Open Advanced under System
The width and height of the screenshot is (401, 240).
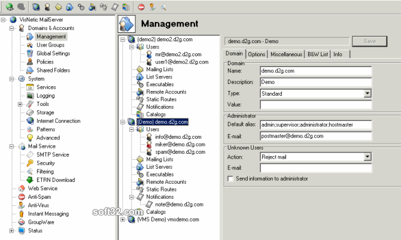[48, 138]
